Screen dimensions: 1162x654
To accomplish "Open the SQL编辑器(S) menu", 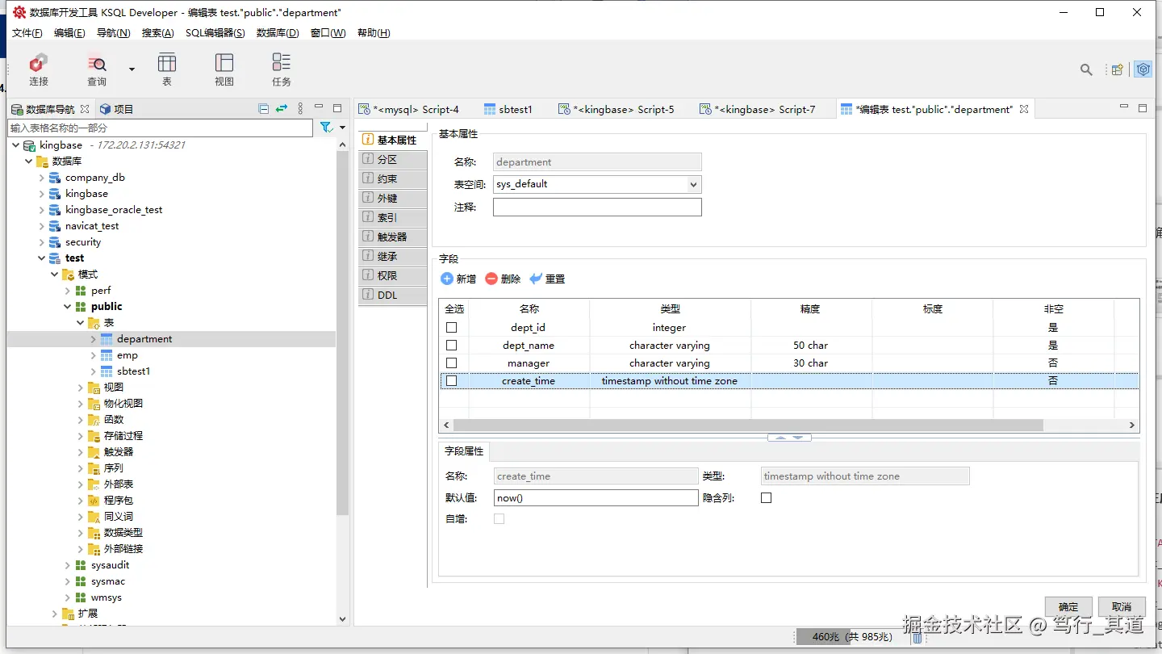I will (x=215, y=33).
